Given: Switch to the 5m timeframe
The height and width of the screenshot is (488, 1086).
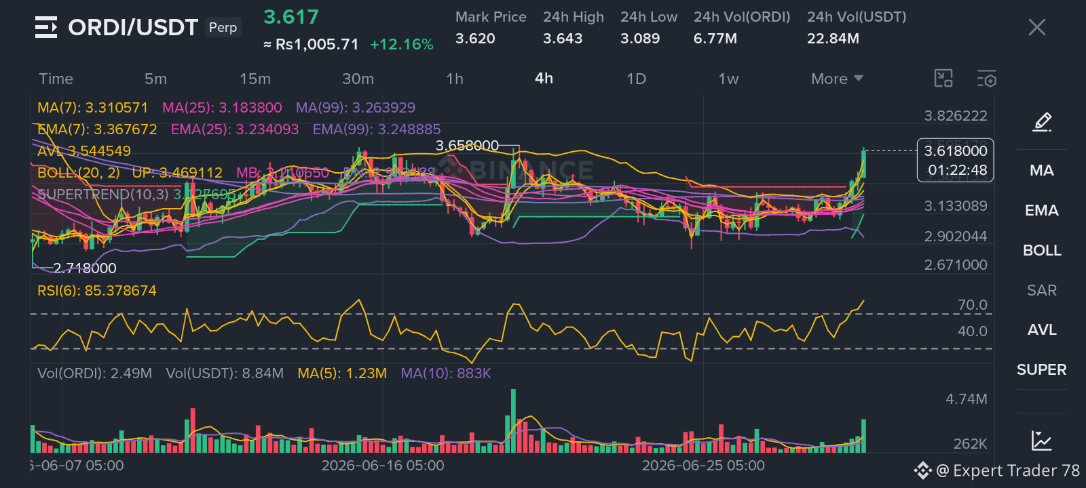Looking at the screenshot, I should click(155, 79).
